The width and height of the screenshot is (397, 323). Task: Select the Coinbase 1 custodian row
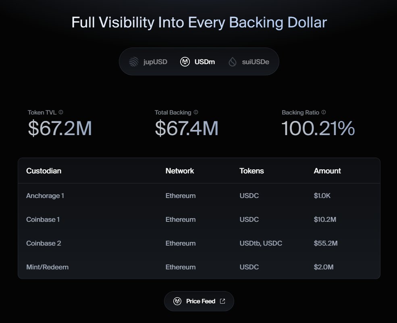(x=199, y=219)
